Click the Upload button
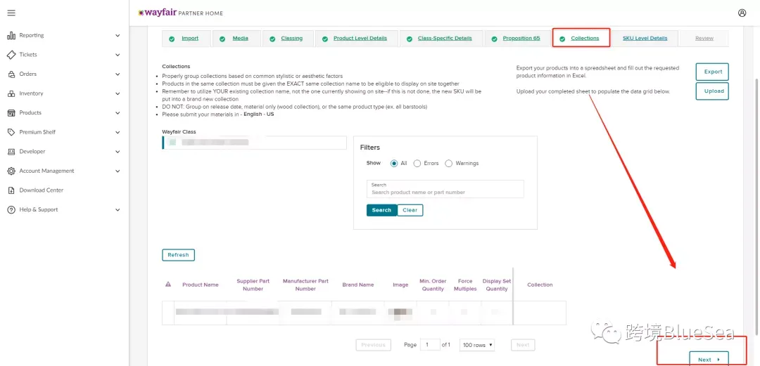760x366 pixels. click(x=712, y=91)
